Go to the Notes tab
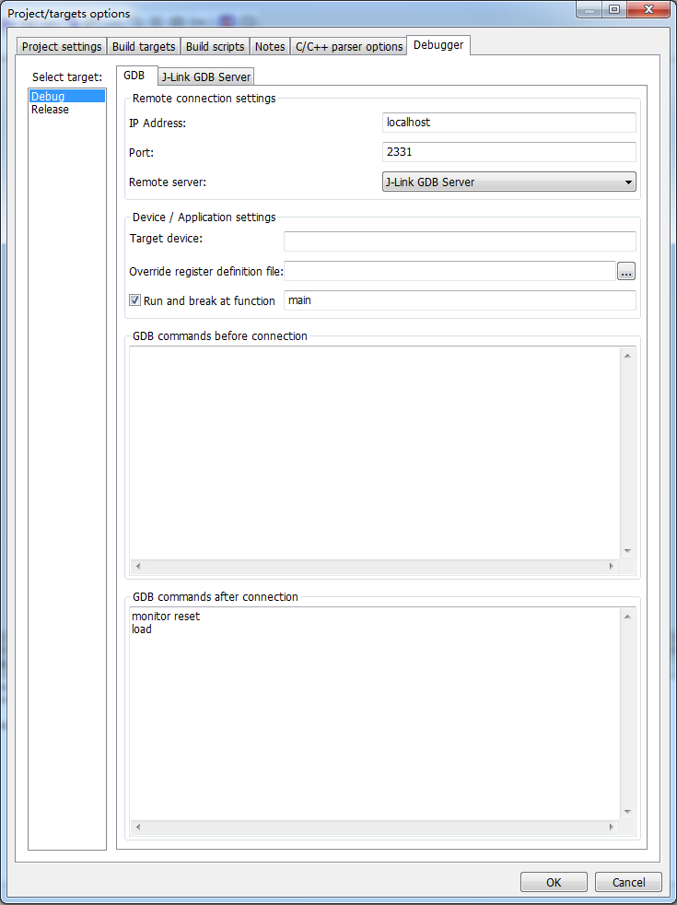This screenshot has width=677, height=905. tap(270, 47)
